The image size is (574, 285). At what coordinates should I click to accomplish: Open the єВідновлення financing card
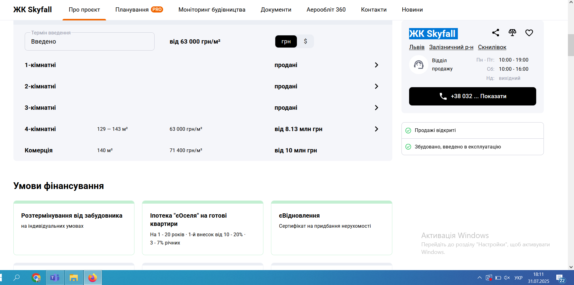(332, 228)
